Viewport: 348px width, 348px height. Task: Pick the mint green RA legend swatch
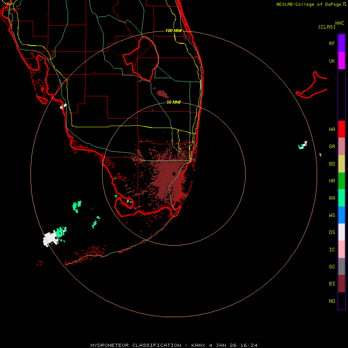pos(341,198)
